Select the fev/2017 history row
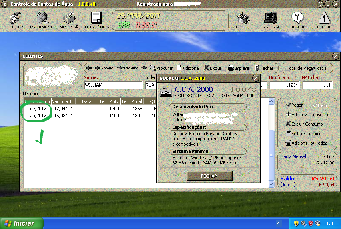The image size is (341, 229). [x=90, y=108]
